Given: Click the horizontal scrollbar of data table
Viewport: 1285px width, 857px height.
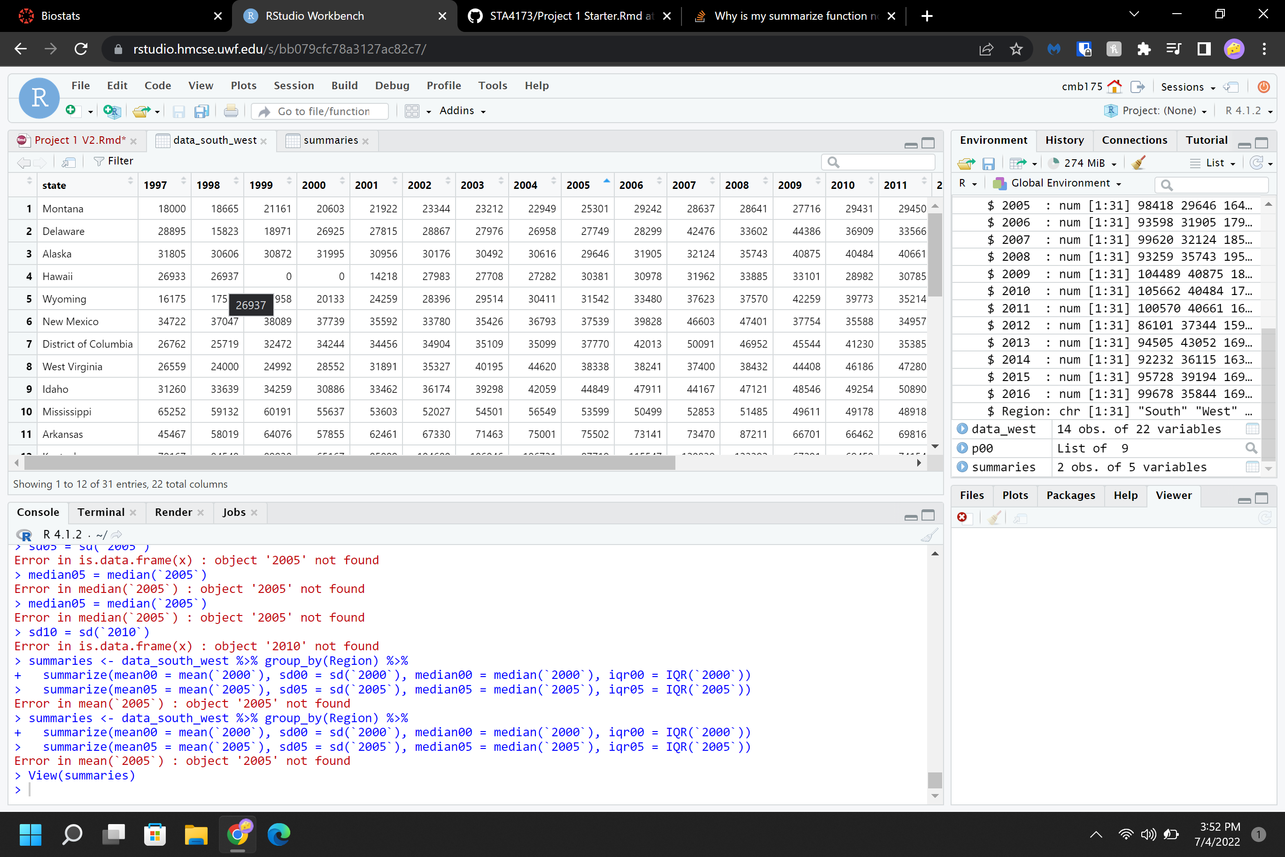Looking at the screenshot, I should point(349,463).
